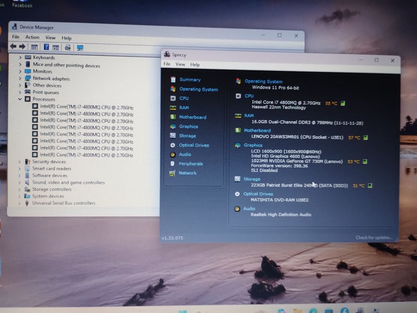Viewport: 417px width, 313px height.
Task: Expand the Keyboards node
Action: coord(20,57)
